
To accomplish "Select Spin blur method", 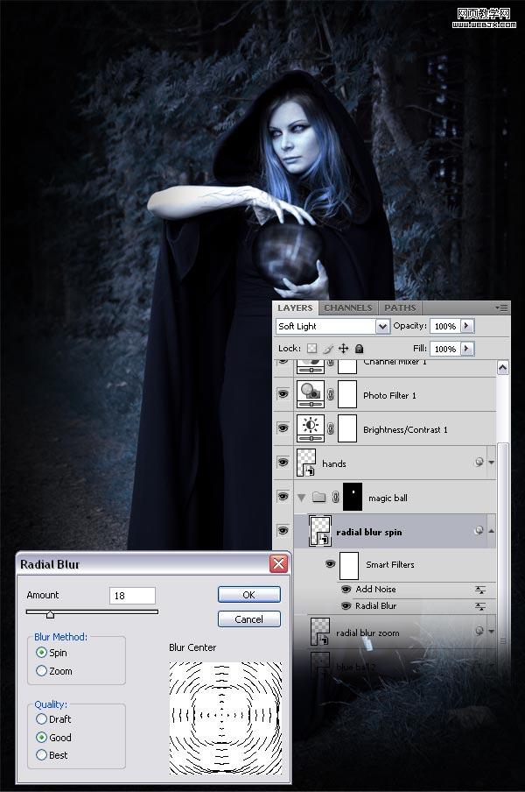I will pos(41,653).
